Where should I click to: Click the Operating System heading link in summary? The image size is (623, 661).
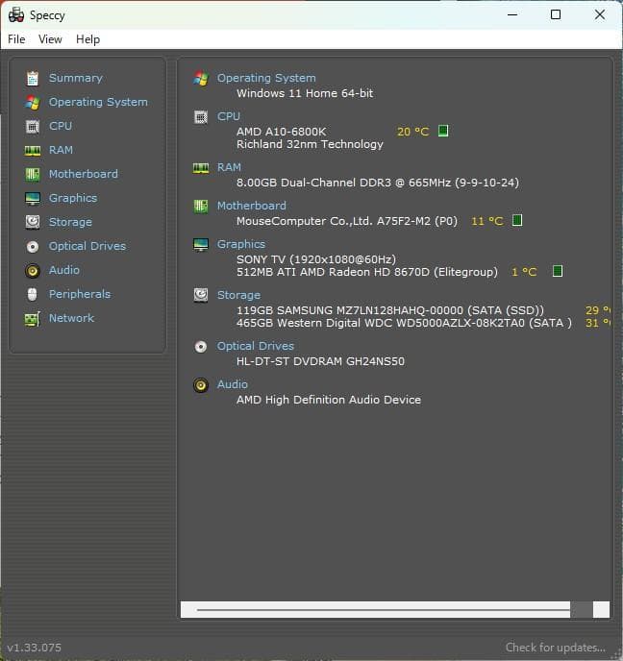tap(266, 78)
